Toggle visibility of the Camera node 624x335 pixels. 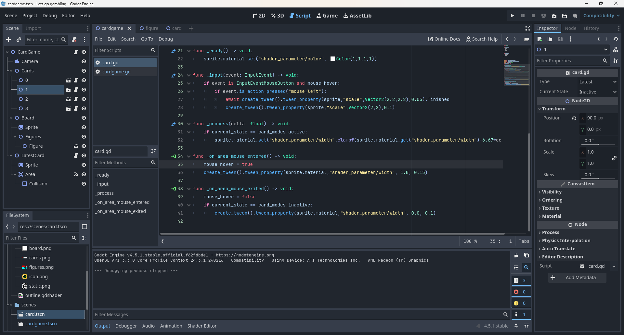(84, 61)
